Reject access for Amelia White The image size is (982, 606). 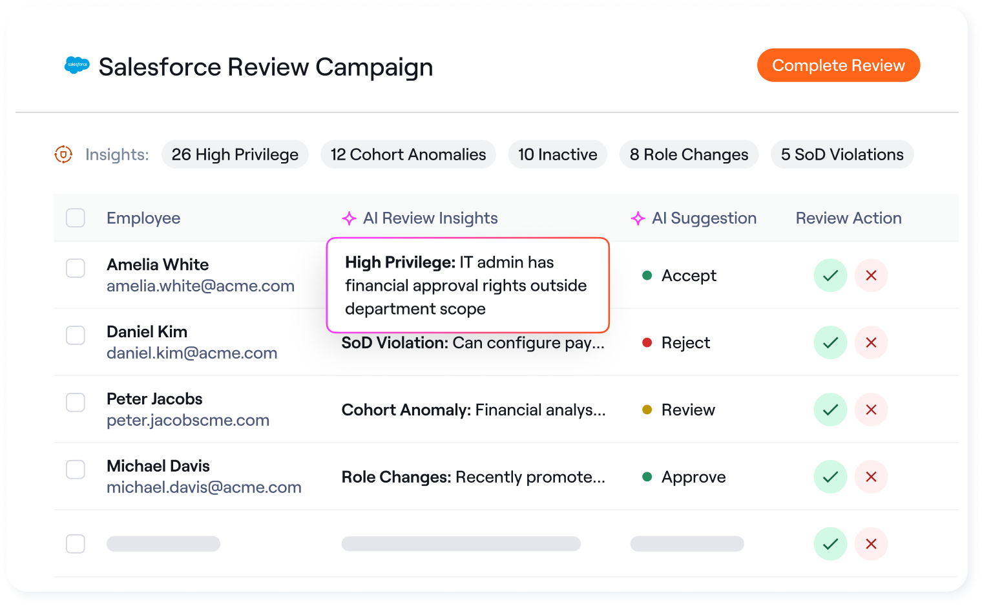871,275
